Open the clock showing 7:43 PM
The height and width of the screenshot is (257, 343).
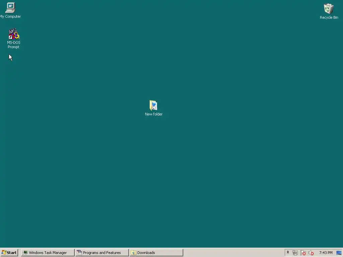tap(326, 253)
